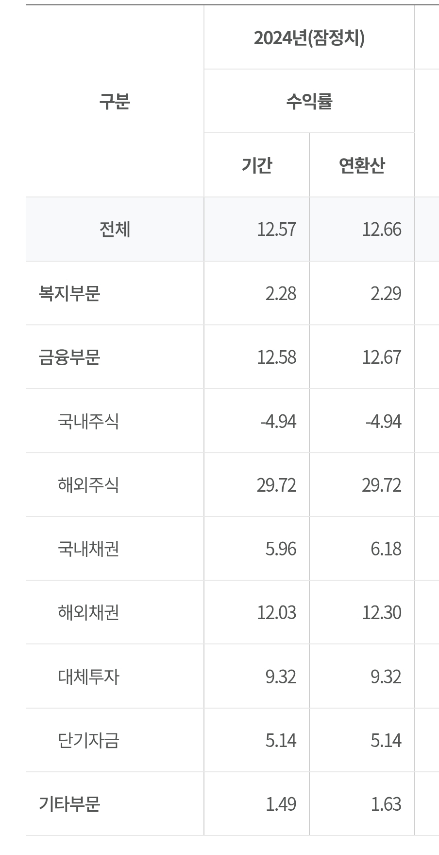
Task: Click the 해외채권 row label
Action: click(88, 612)
